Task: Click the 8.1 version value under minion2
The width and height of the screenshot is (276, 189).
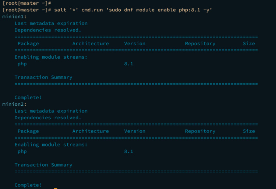Action: click(x=129, y=151)
